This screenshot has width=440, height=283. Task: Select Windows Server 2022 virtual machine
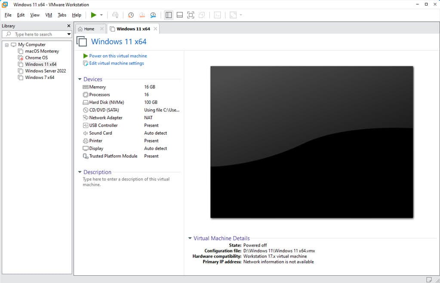tap(46, 71)
